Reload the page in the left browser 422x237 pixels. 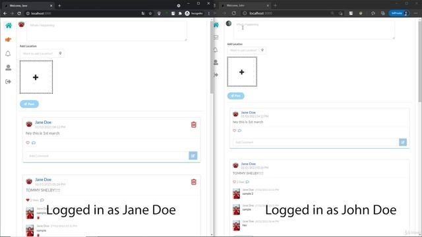tap(19, 13)
